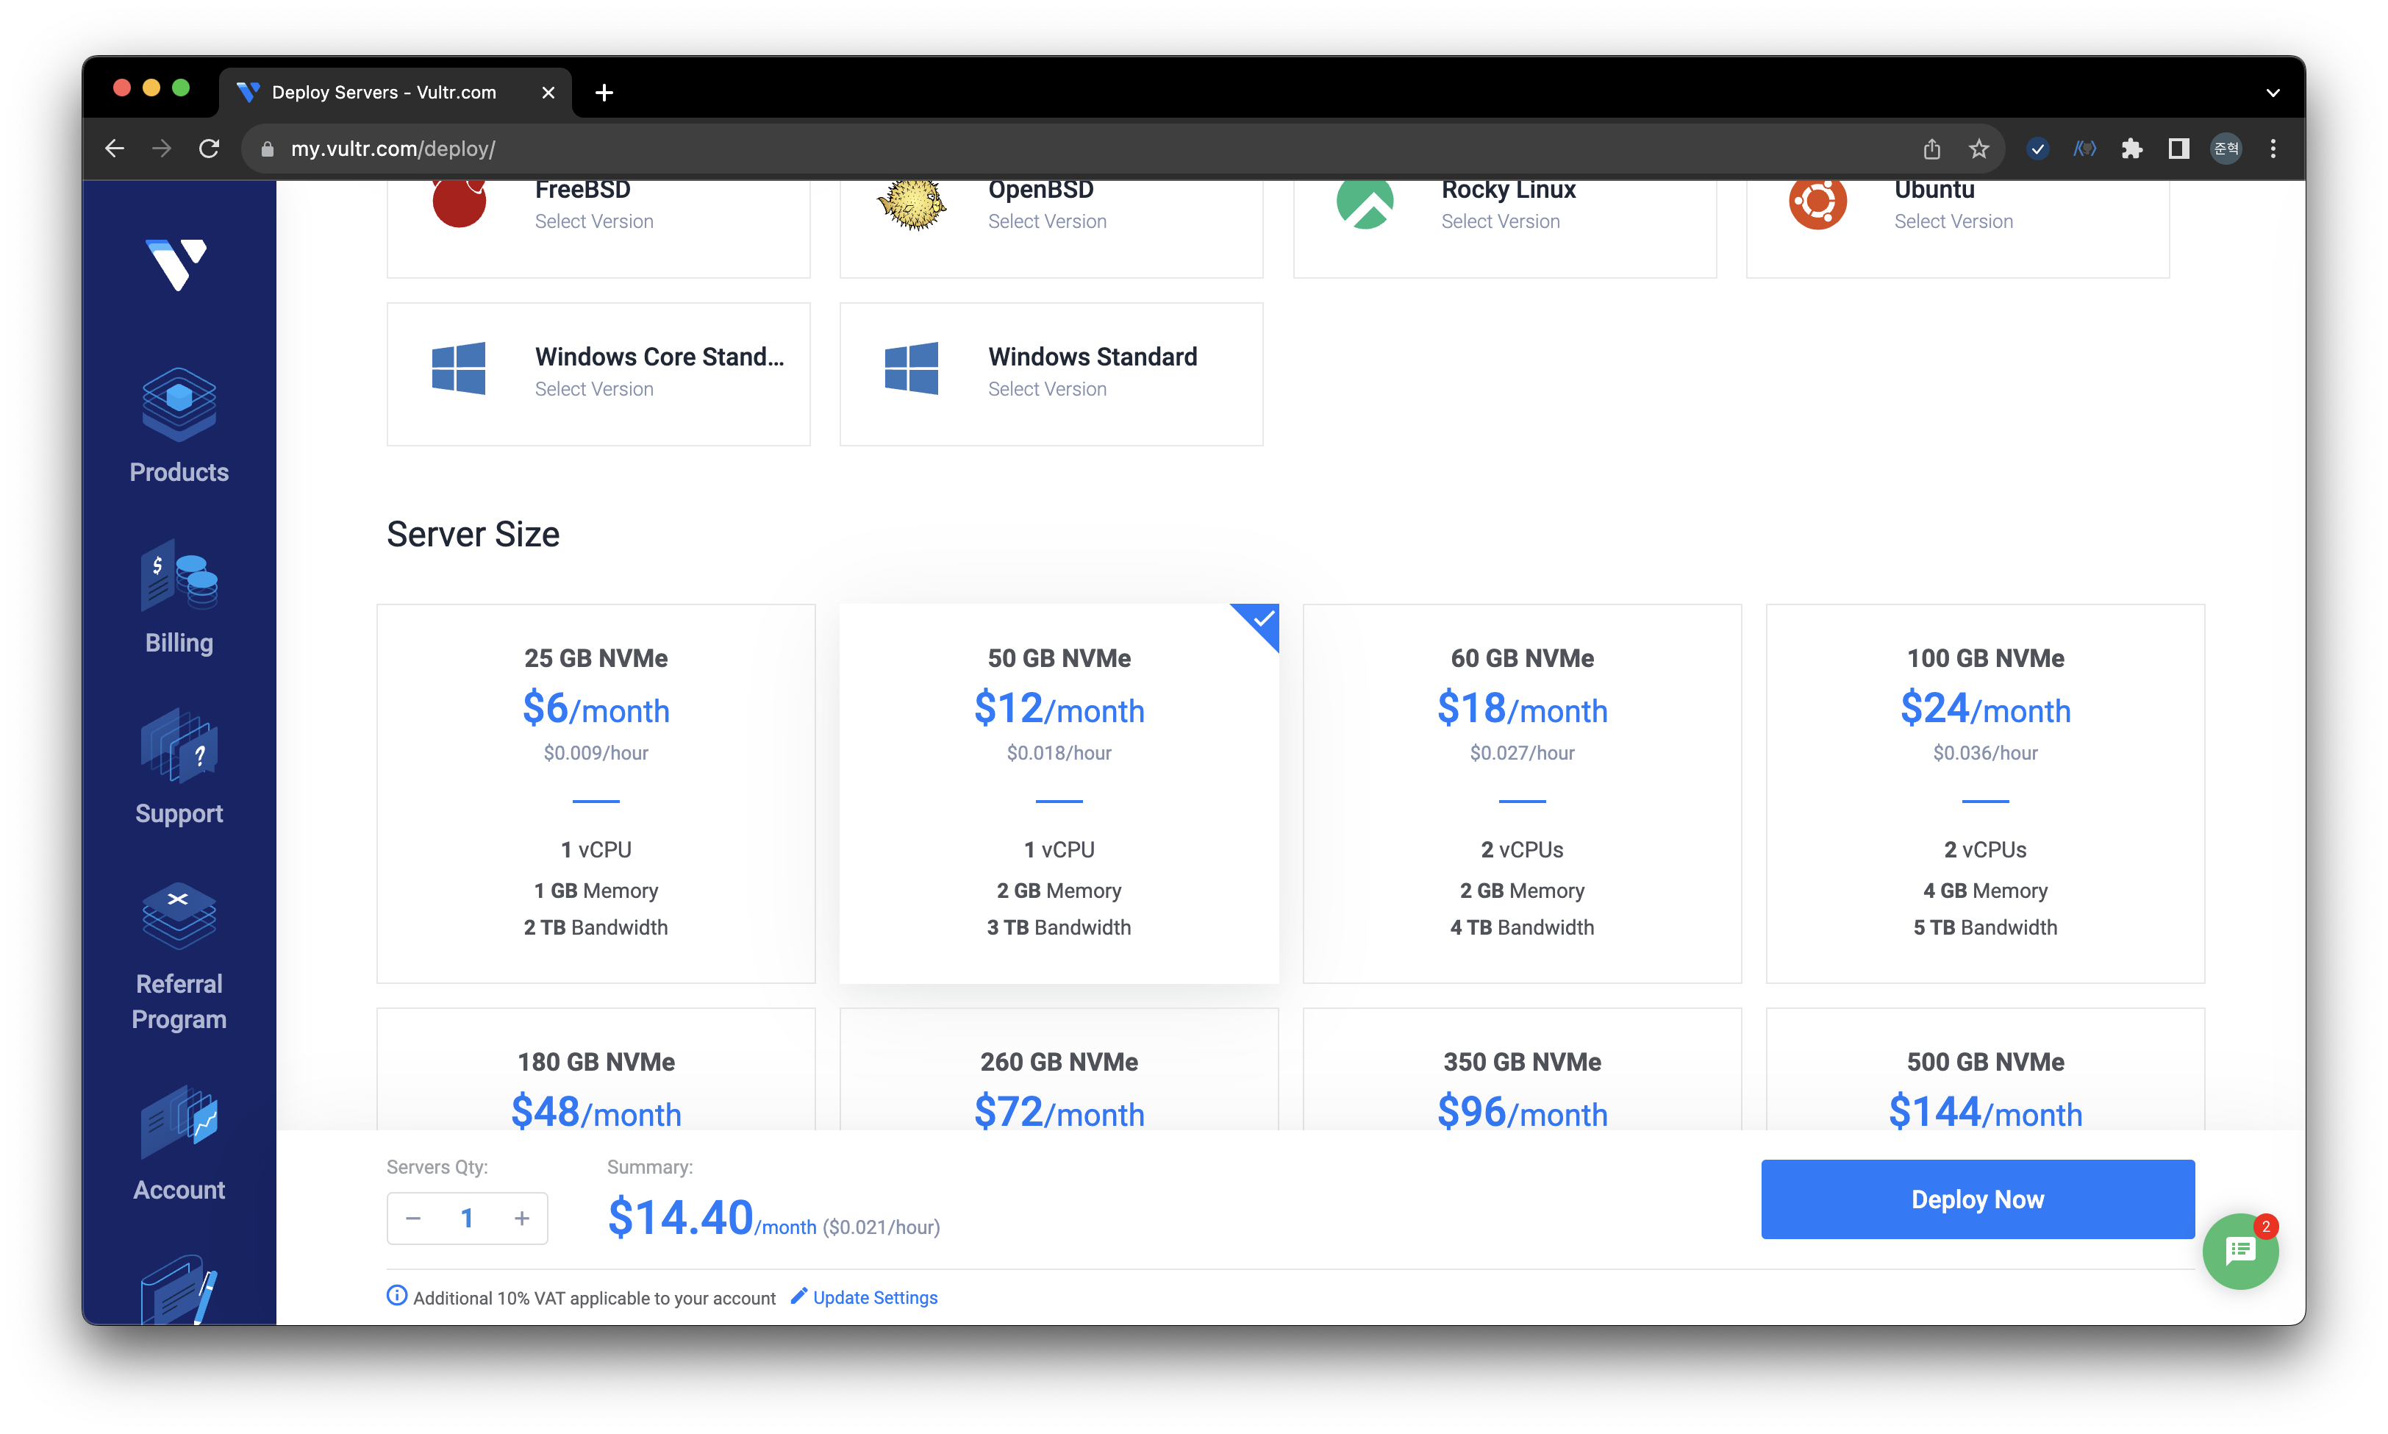Choose the 350 GB NVMe $96/month plan

[1523, 1069]
